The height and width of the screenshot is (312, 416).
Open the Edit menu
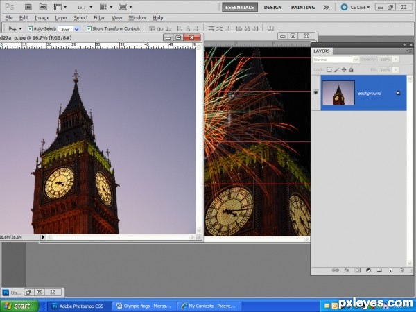(x=24, y=18)
